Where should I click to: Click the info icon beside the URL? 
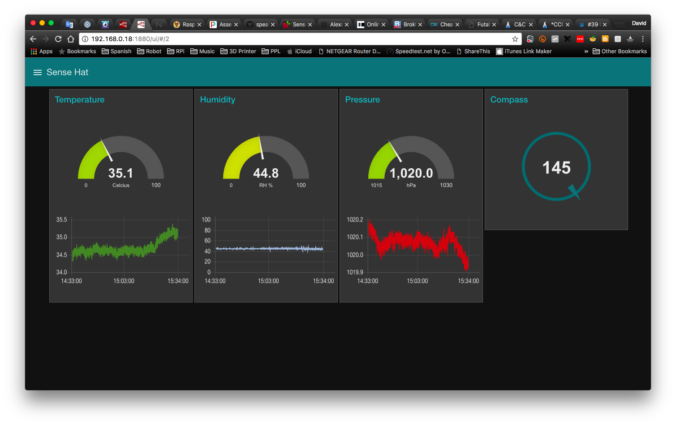click(85, 39)
